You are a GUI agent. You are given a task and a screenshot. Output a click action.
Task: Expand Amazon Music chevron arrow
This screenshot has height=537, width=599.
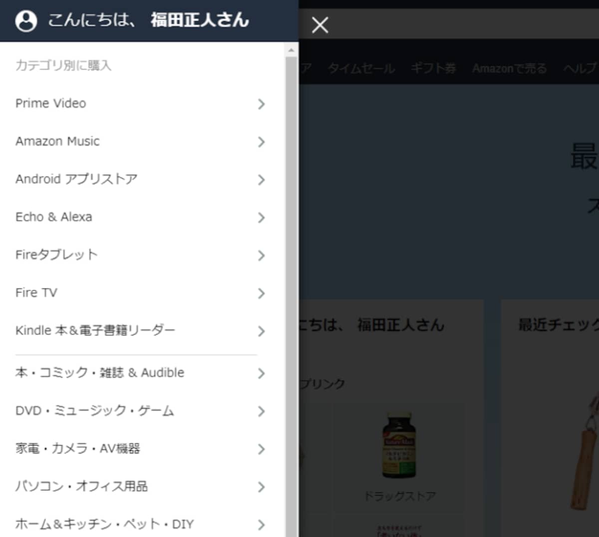pyautogui.click(x=261, y=142)
